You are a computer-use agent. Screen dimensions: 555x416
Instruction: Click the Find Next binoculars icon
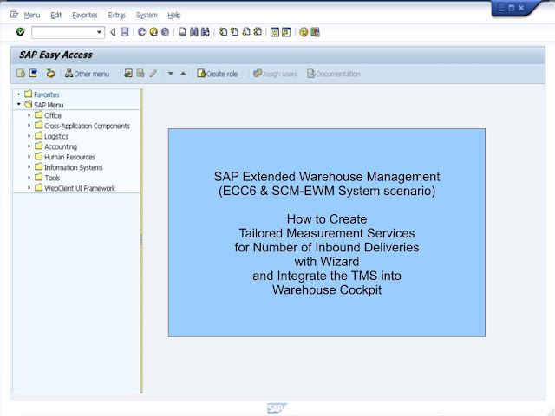pos(206,32)
